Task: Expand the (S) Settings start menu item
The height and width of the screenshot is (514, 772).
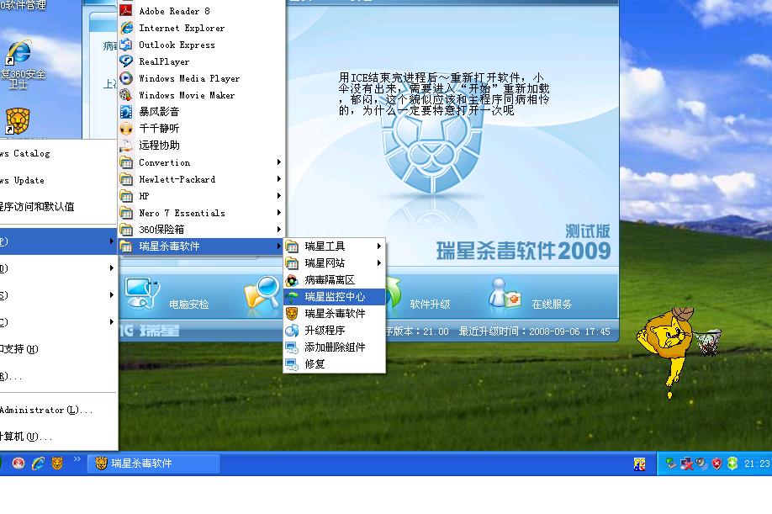Action: pyautogui.click(x=58, y=295)
